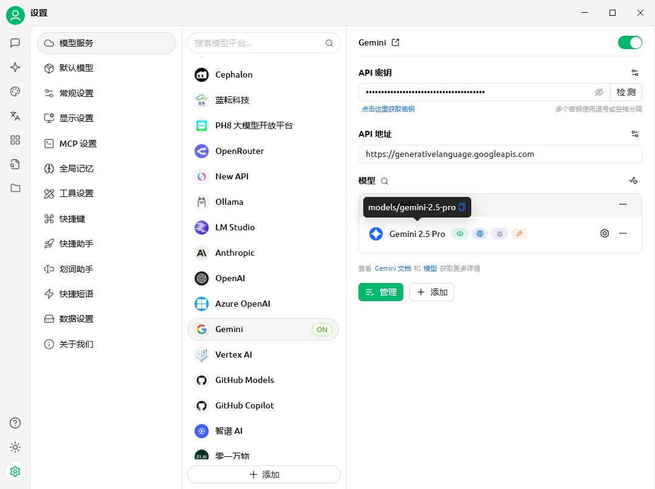
Task: Click the vision eye tag on Gemini 2.5 Pro
Action: pos(460,234)
